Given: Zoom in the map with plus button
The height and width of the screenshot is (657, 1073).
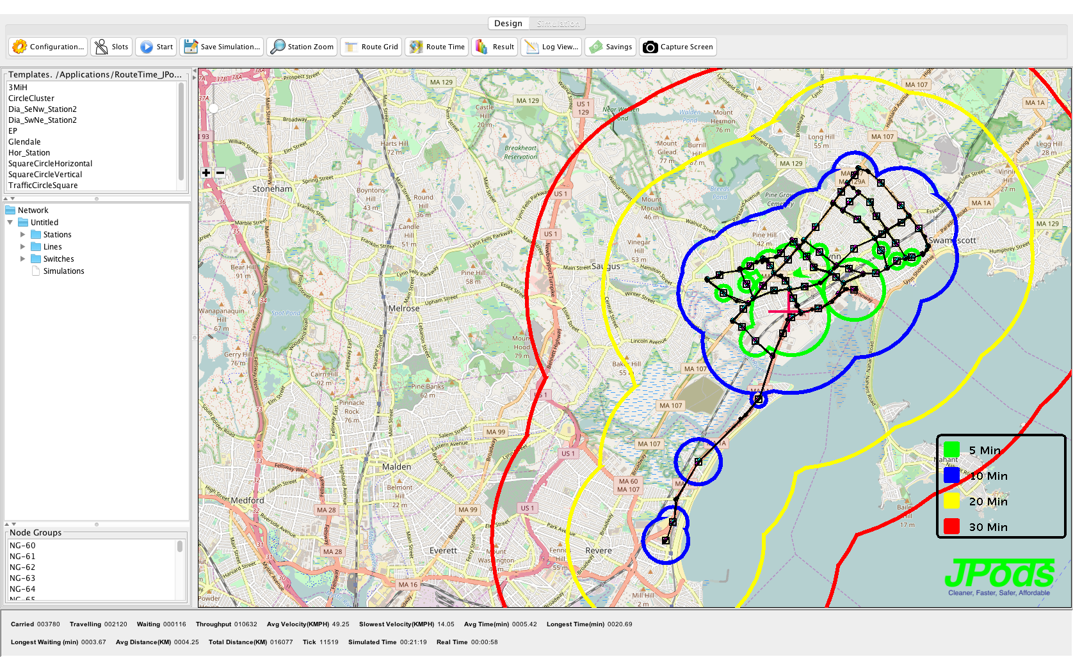Looking at the screenshot, I should click(206, 173).
